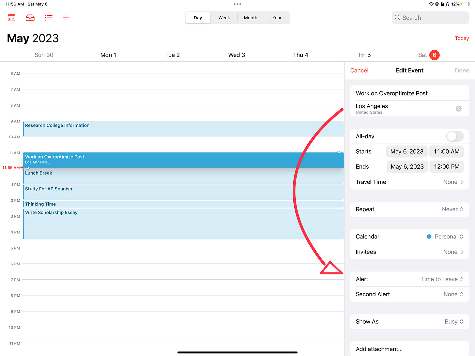The image size is (475, 356).
Task: Select the Write Scholarship Essay event
Action: 183,224
